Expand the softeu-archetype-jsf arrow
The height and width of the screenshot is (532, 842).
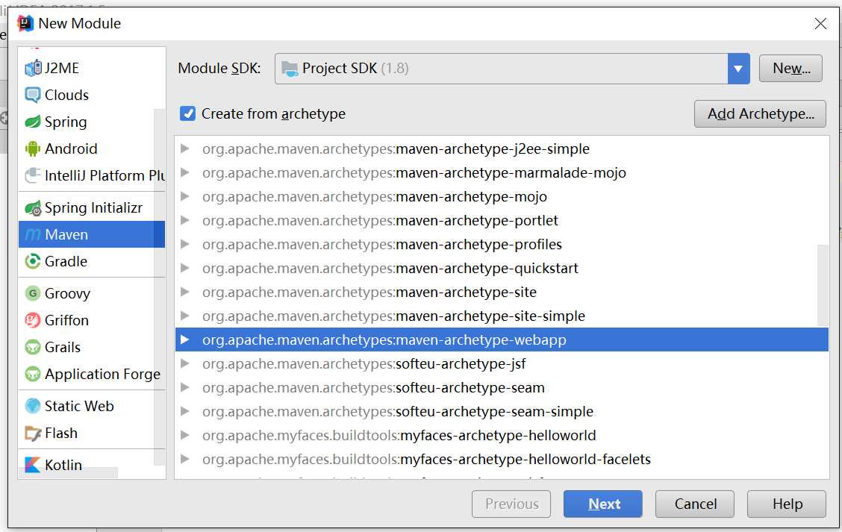point(184,363)
